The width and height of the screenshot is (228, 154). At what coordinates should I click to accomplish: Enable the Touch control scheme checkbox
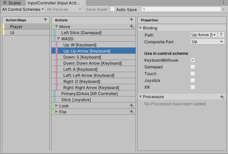tap(193, 73)
